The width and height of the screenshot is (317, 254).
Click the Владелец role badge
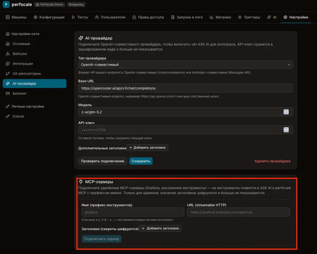click(76, 4)
